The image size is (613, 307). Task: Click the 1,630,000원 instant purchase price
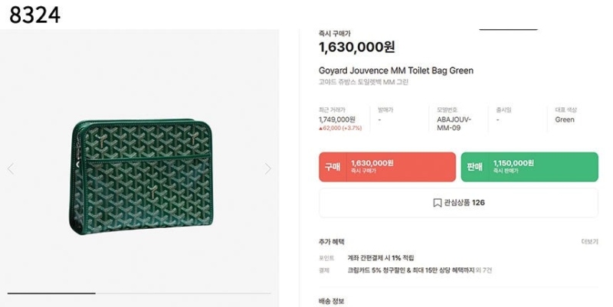(x=357, y=47)
